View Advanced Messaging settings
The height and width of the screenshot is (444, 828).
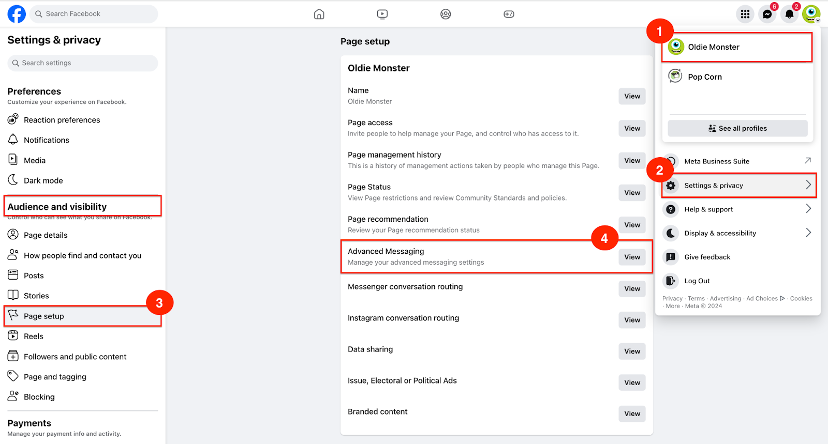[x=632, y=257]
